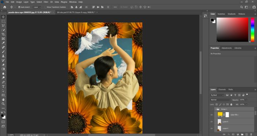Viewport: 257px width, 136px height.
Task: Select the Clone Stamp tool
Action: [3, 56]
